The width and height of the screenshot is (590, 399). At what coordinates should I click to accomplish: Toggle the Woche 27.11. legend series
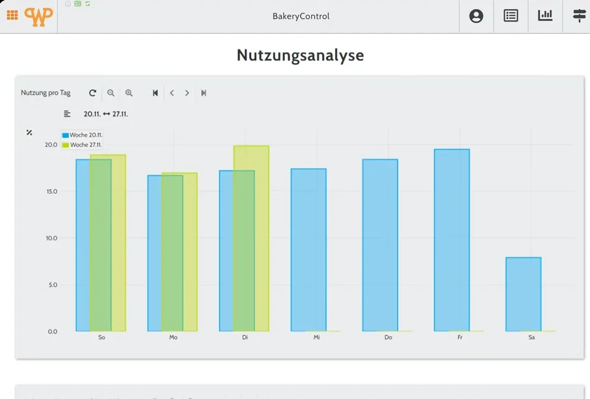click(x=82, y=145)
